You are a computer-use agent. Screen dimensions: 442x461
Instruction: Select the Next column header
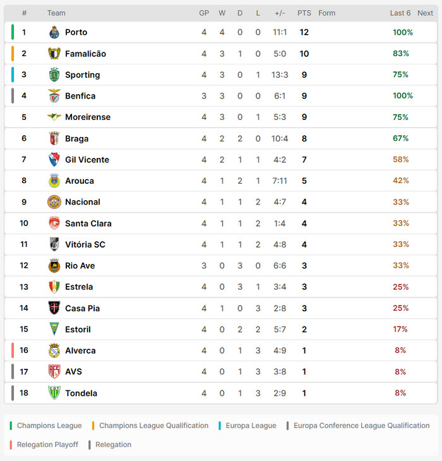[x=425, y=13]
